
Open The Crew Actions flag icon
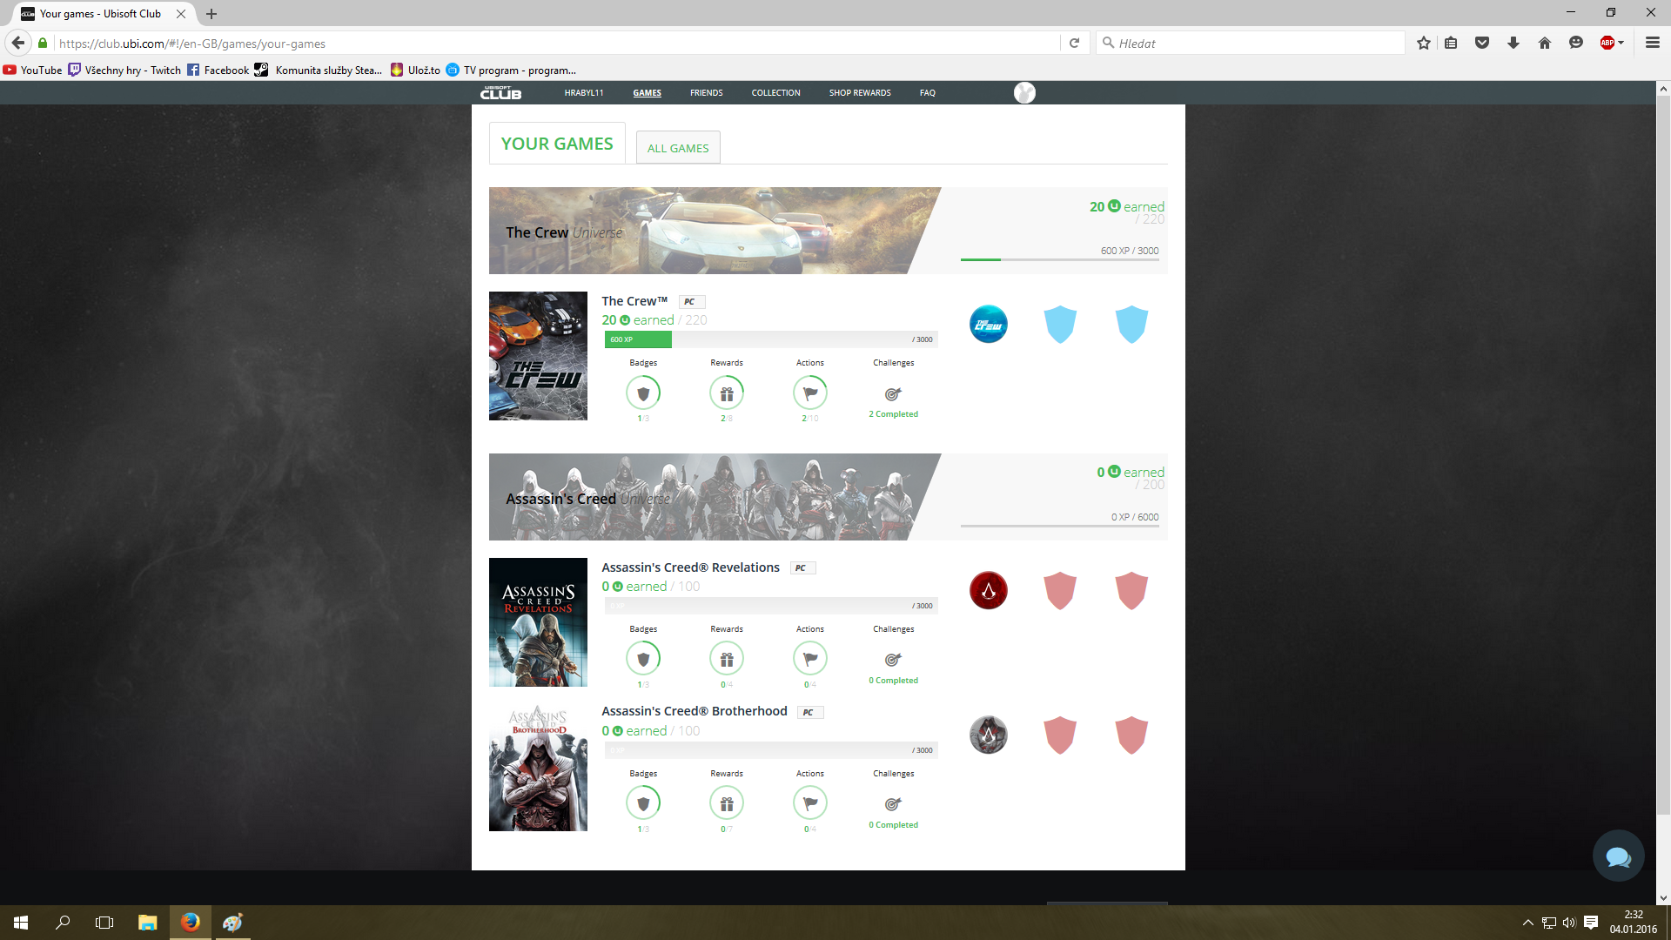pos(810,393)
